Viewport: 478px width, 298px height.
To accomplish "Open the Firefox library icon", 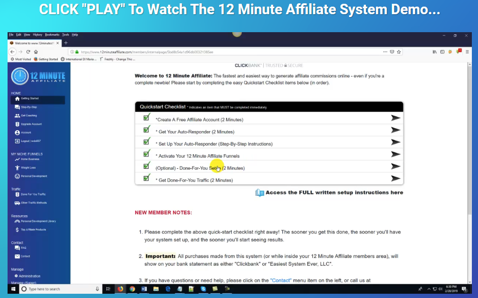I will [435, 52].
